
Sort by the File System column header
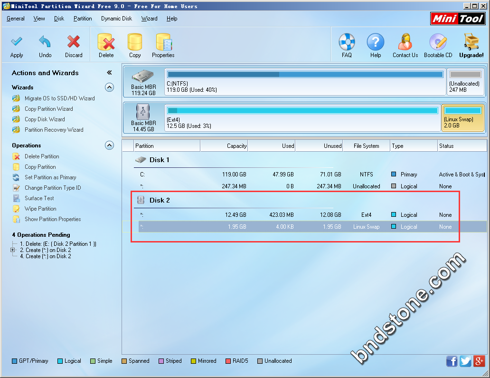(x=367, y=146)
